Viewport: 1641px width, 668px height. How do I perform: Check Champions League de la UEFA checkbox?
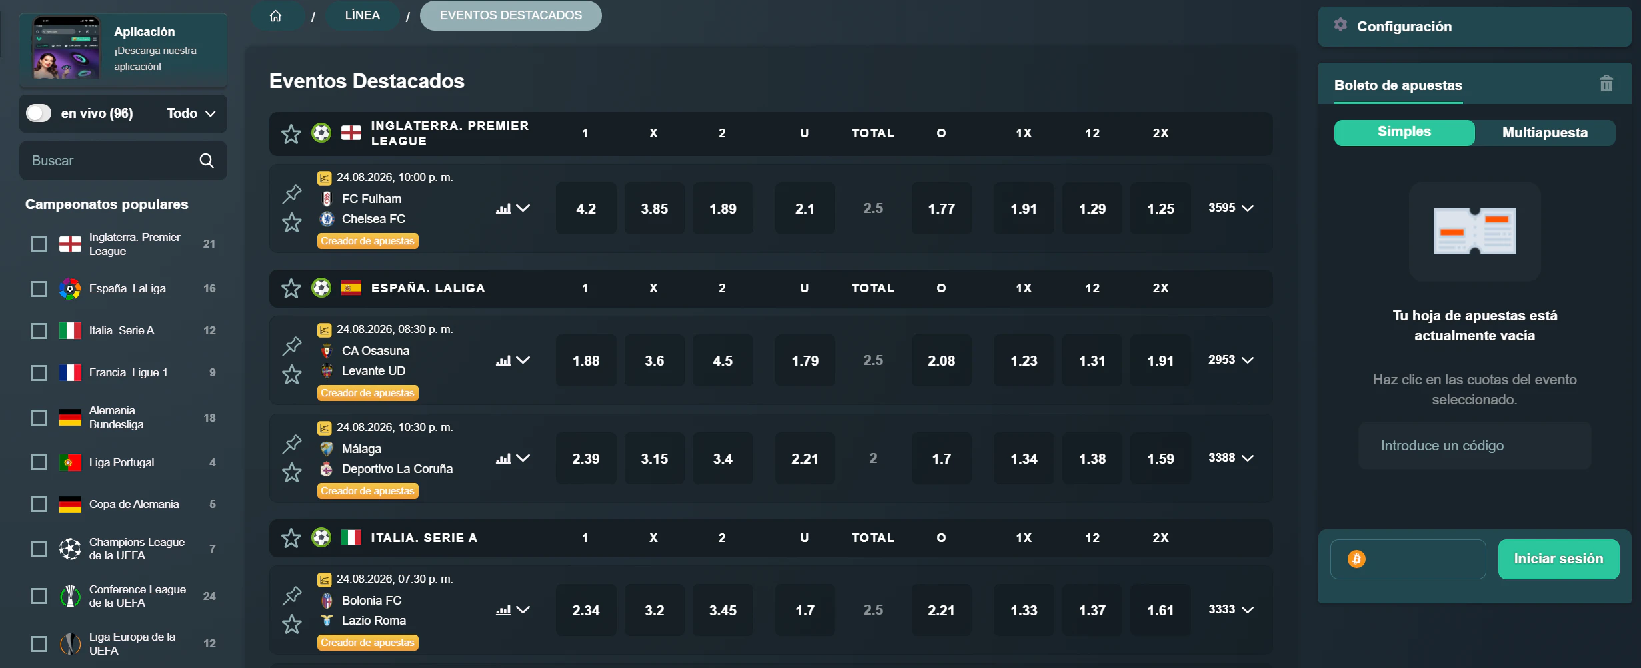pos(39,549)
